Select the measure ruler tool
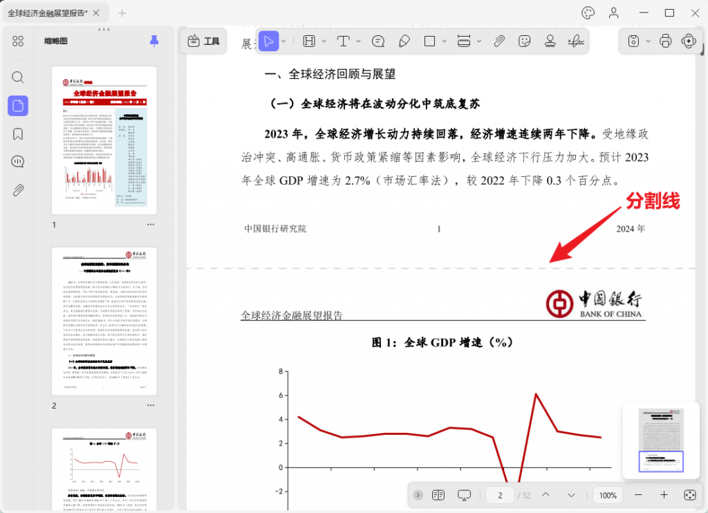 464,41
